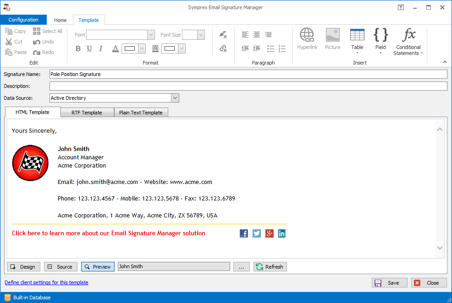
Task: Click the John Smith preview user field
Action: [x=174, y=266]
